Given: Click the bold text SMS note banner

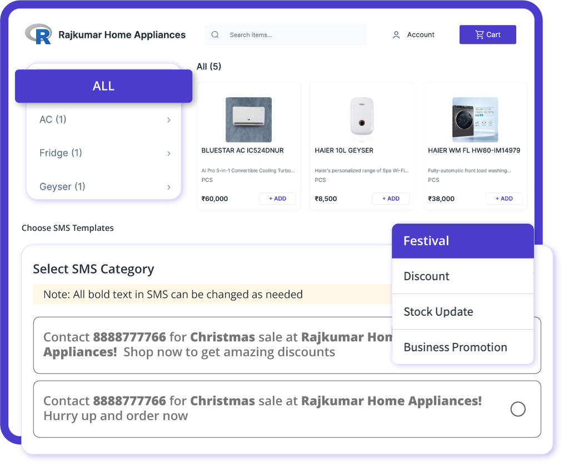Looking at the screenshot, I should [213, 295].
